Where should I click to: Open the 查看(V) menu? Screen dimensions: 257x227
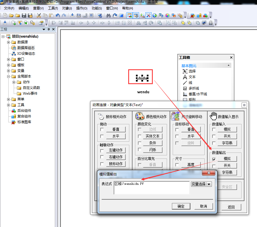coord(38,8)
